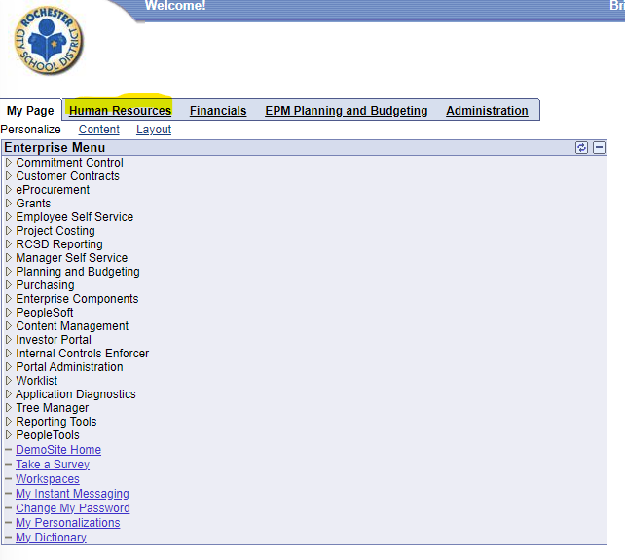Click the PeopleTools menu item

click(48, 435)
